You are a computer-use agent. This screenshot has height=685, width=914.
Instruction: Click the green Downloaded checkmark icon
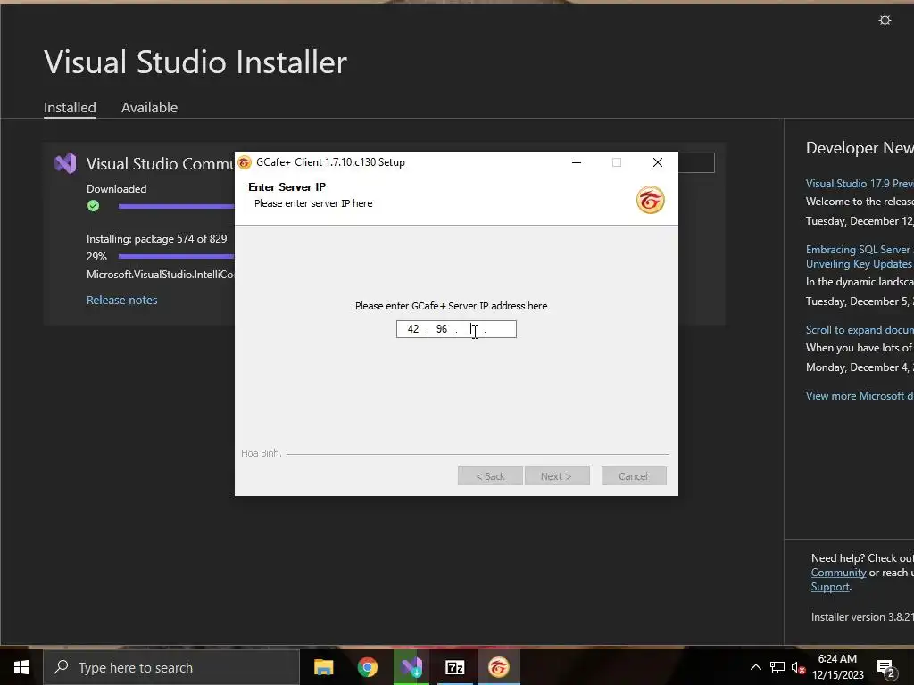pos(93,206)
